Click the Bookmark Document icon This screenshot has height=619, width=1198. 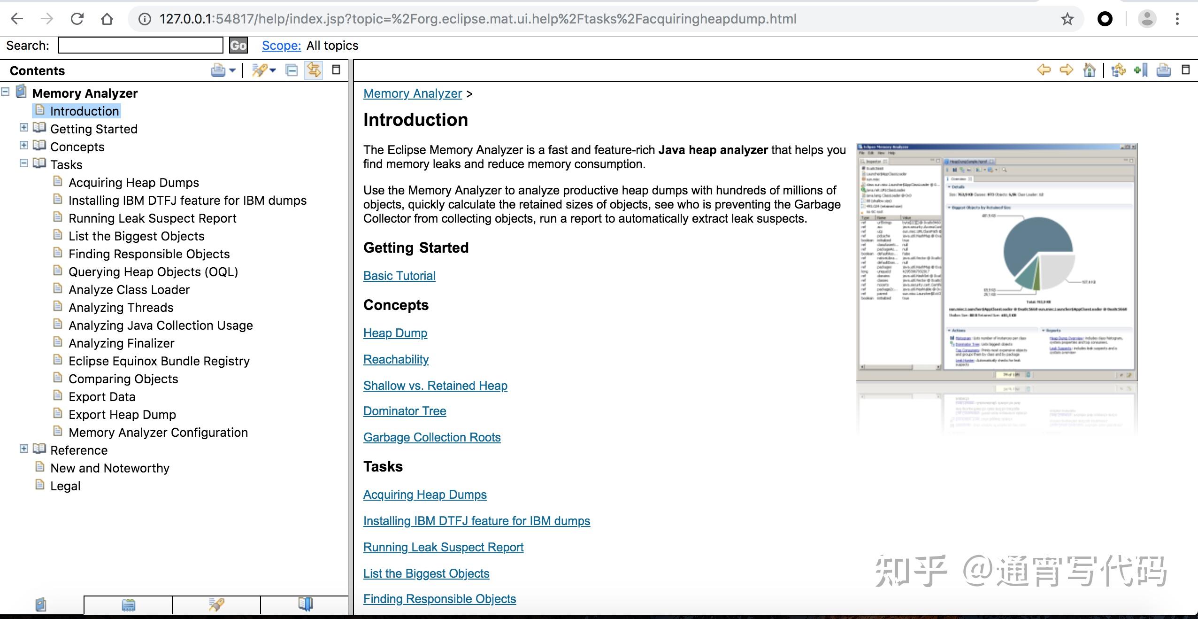pyautogui.click(x=1141, y=70)
